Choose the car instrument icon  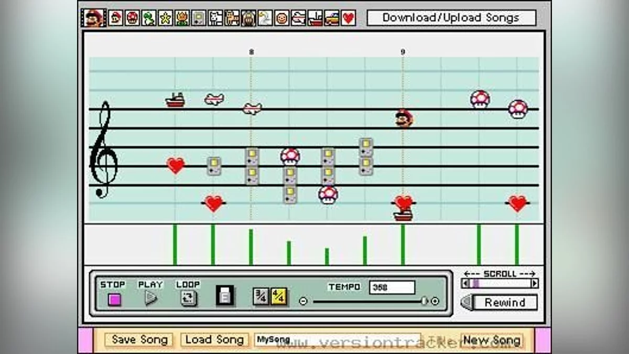[332, 18]
